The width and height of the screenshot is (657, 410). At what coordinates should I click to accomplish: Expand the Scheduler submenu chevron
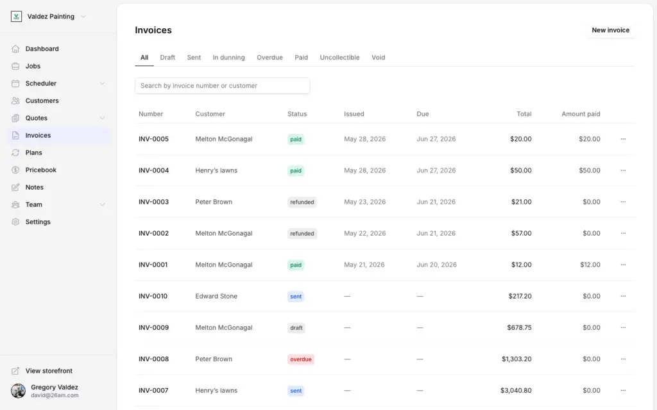(102, 83)
